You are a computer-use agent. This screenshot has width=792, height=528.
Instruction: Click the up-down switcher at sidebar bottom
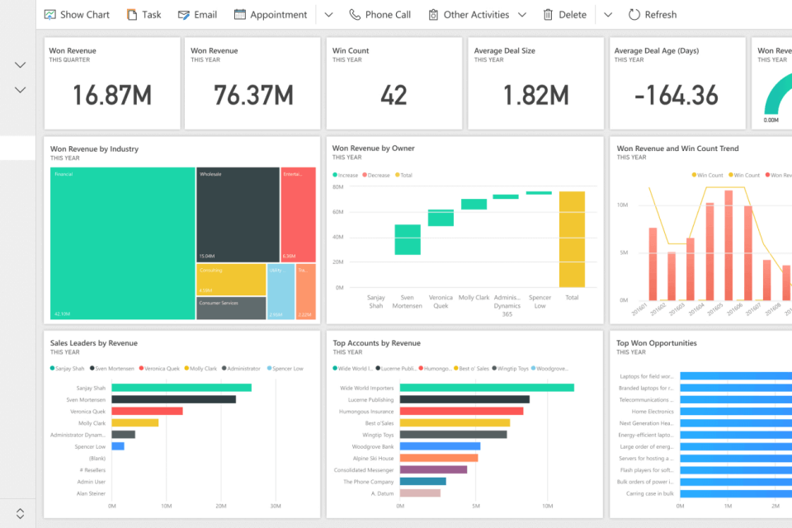[21, 513]
